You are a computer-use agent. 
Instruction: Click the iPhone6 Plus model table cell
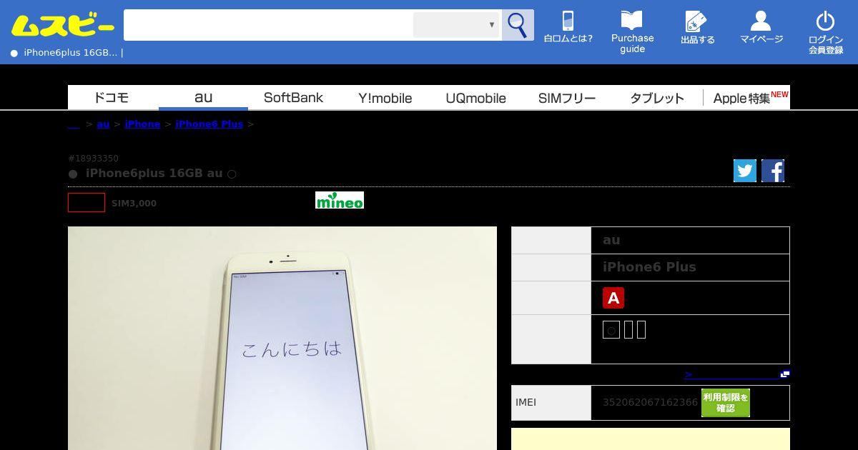[x=690, y=267]
